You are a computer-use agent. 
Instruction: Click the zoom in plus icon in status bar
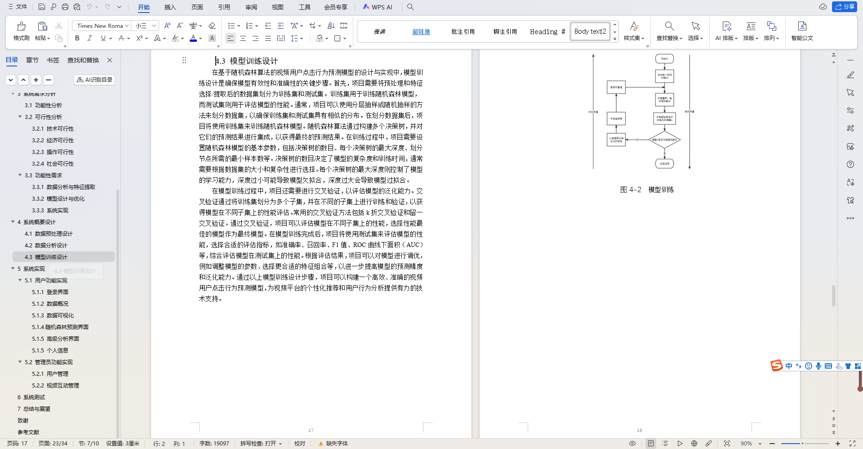click(838, 444)
